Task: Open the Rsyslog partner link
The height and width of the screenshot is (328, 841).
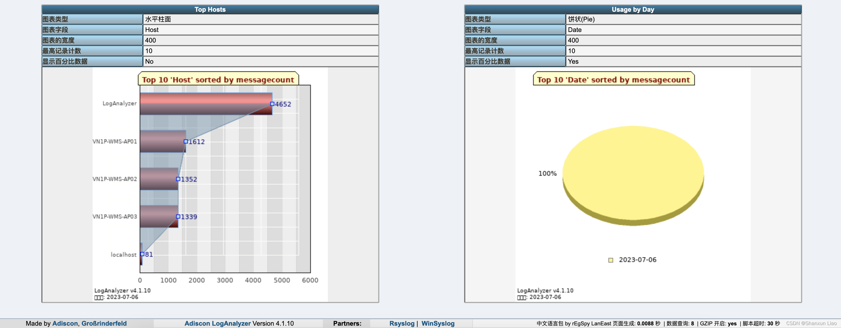Action: pos(402,323)
